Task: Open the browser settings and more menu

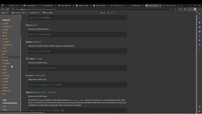Action: pyautogui.click(x=199, y=9)
